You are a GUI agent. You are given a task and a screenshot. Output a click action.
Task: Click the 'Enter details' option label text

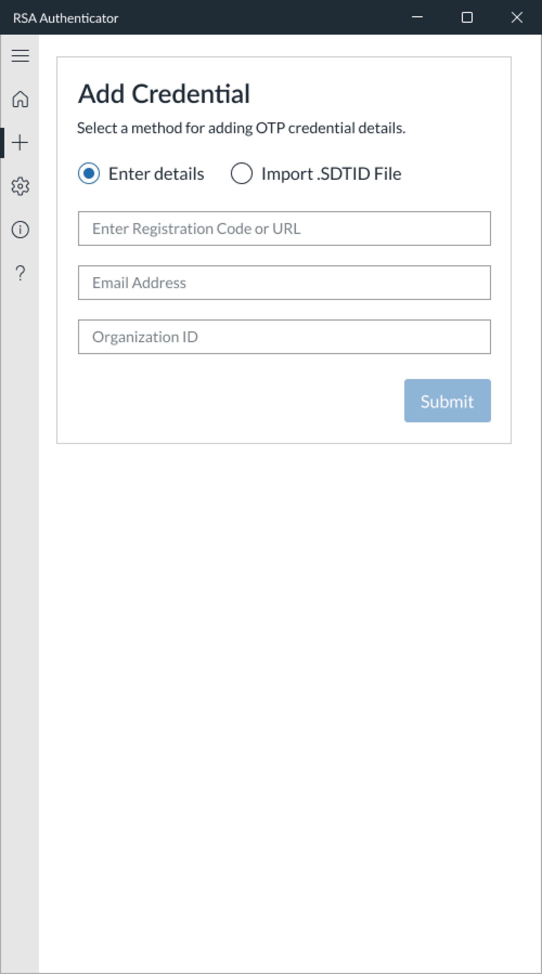coord(156,174)
